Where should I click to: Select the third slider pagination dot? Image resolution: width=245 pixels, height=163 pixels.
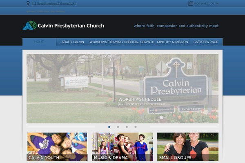click(x=127, y=127)
